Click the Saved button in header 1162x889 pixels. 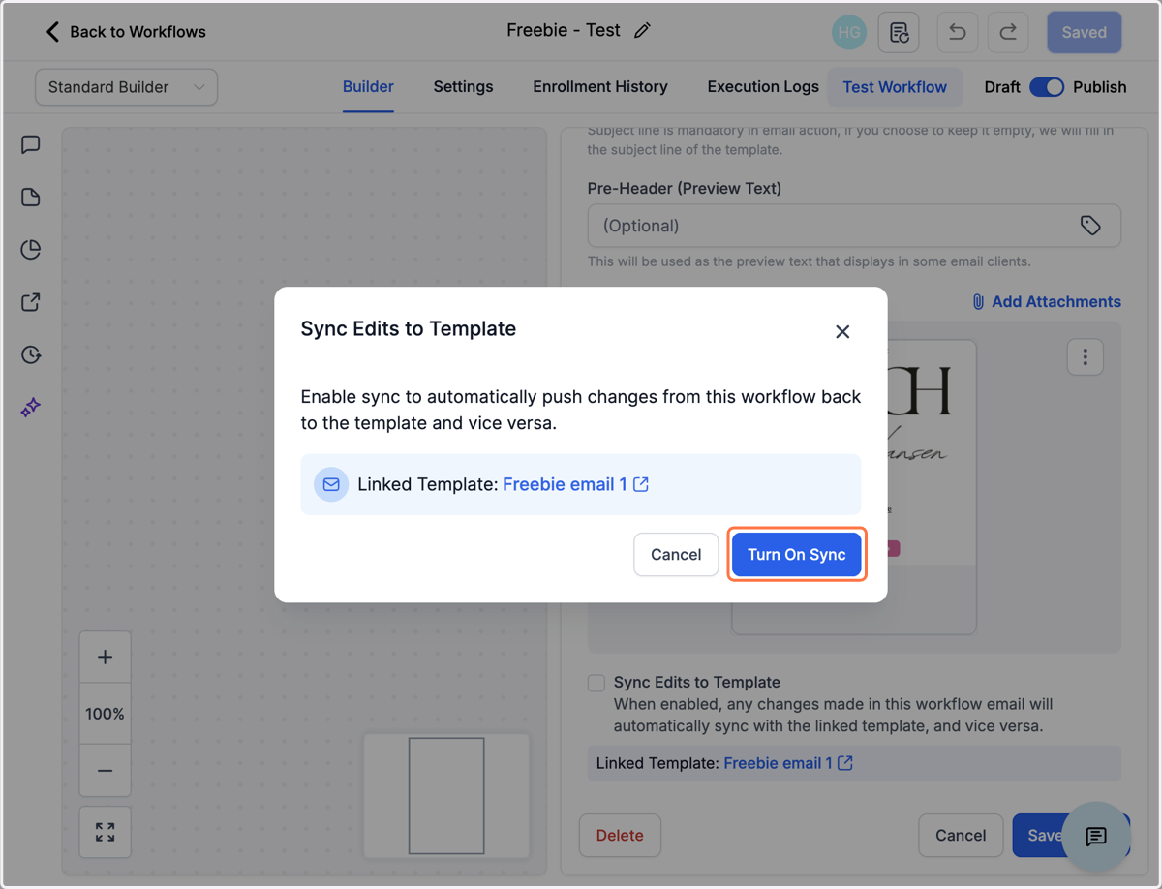[1084, 32]
